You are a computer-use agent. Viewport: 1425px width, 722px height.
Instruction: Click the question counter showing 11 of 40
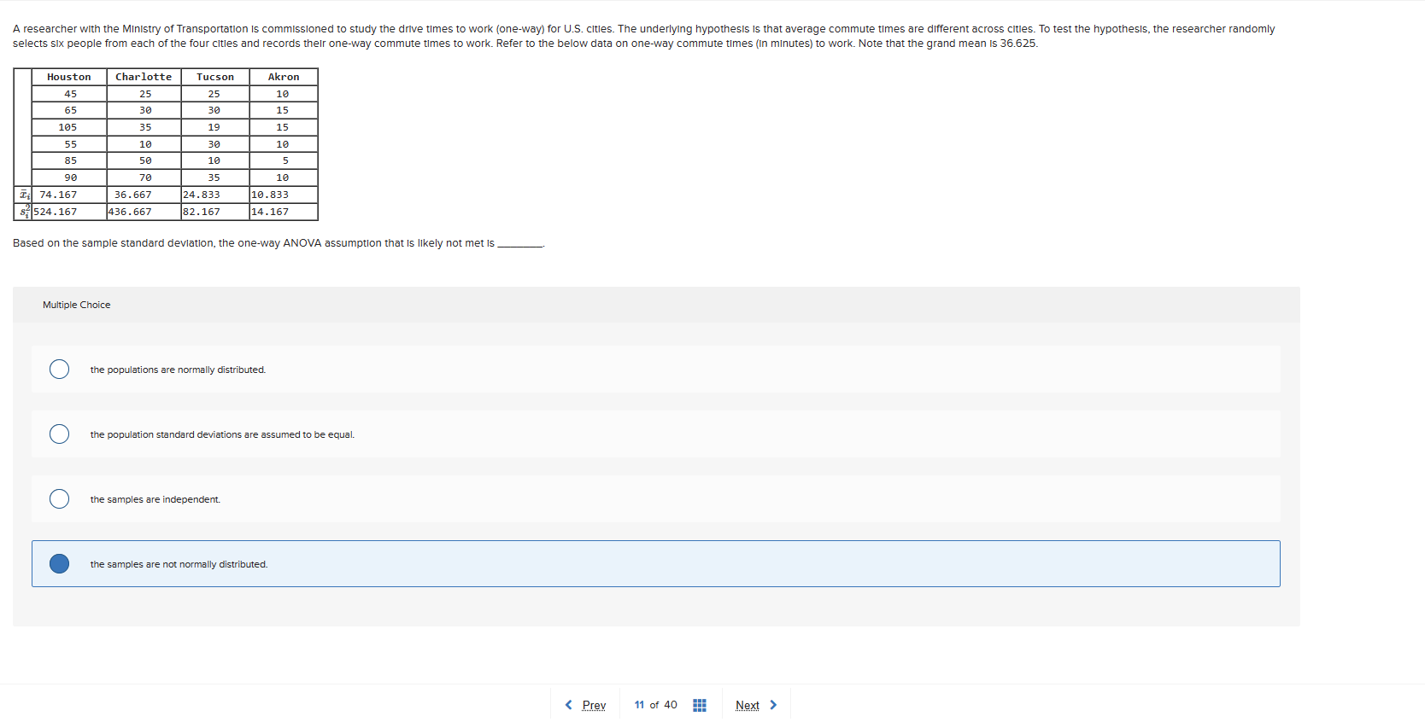[x=654, y=705]
